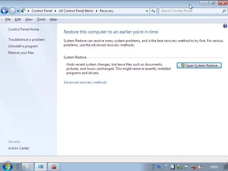This screenshot has width=228, height=171.
Task: Expand the arrow after Control Panel breadcrumb
Action: point(56,11)
